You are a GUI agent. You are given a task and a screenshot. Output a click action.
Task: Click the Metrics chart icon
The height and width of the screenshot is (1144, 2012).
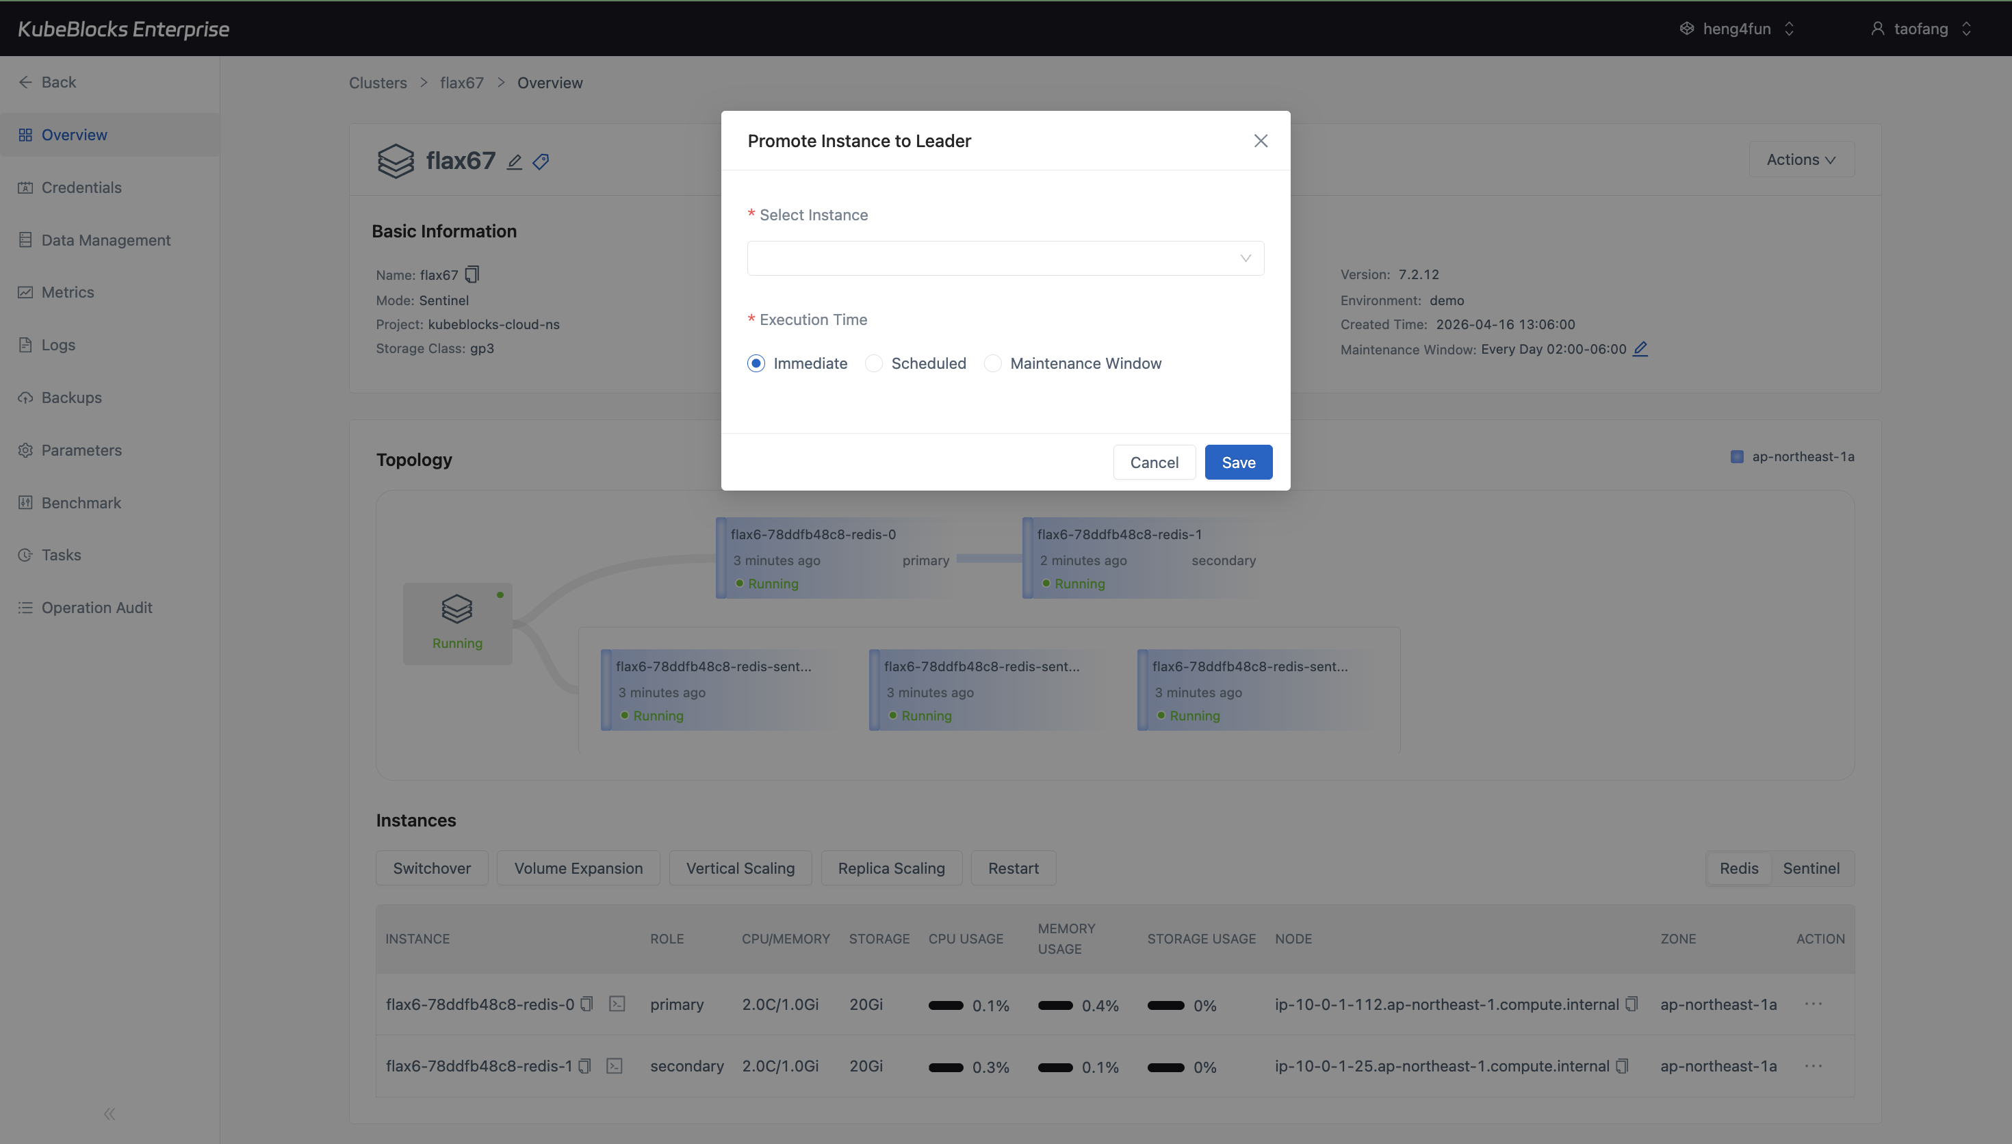pos(25,291)
